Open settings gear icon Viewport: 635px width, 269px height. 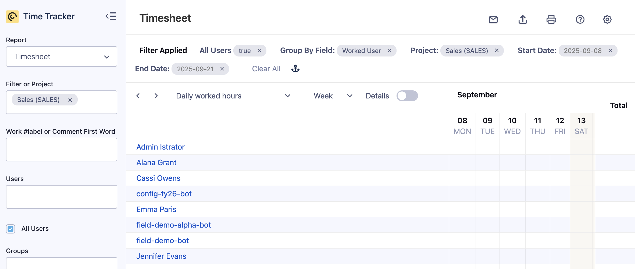(607, 19)
